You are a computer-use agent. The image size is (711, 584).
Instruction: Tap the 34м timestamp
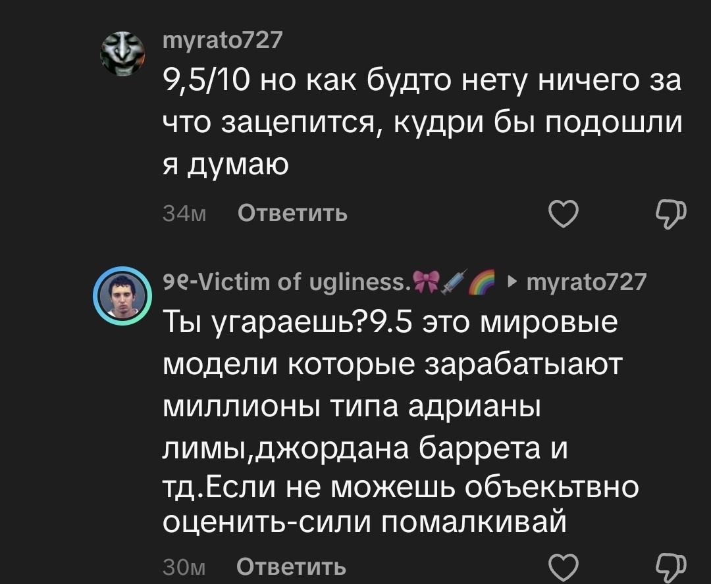[x=185, y=214]
